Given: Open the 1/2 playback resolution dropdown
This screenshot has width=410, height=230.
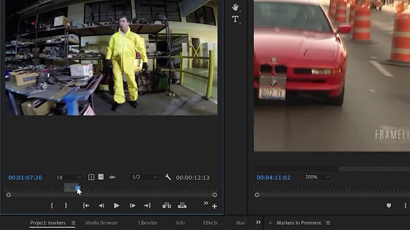Looking at the screenshot, I should 144,177.
